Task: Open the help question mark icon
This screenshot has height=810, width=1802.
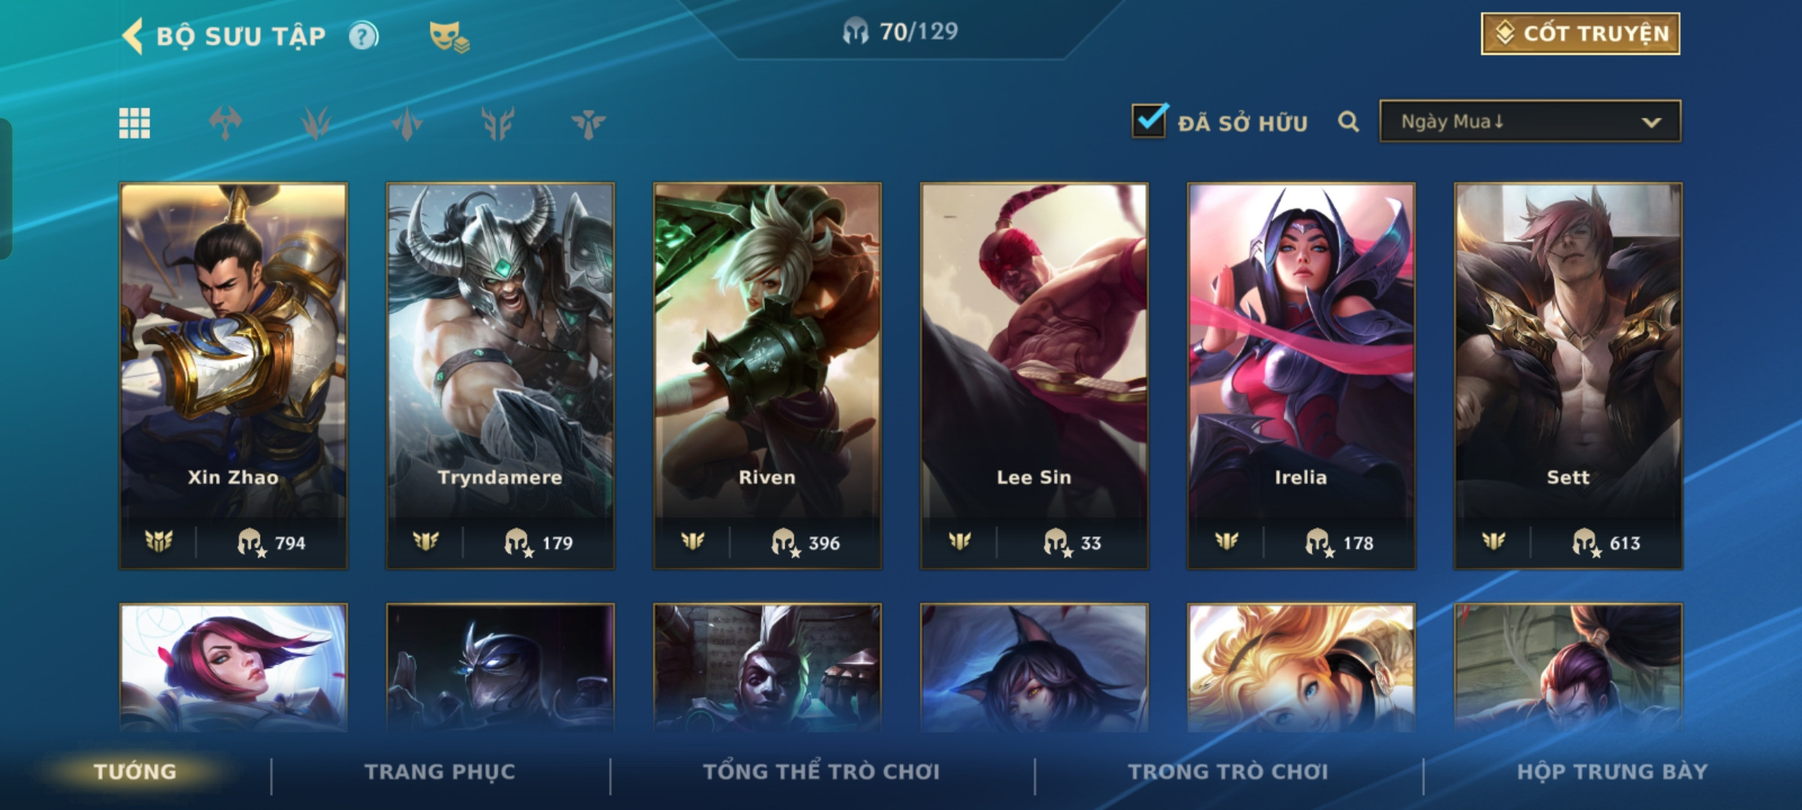Action: [x=364, y=36]
